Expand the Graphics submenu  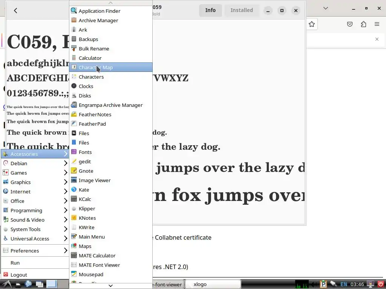(x=35, y=182)
